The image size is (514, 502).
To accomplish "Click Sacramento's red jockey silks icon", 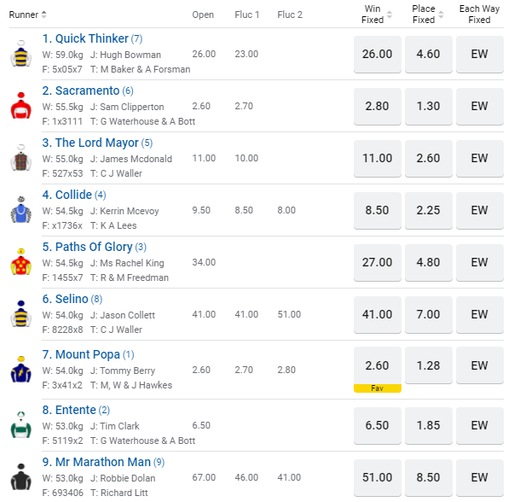I will 20,107.
